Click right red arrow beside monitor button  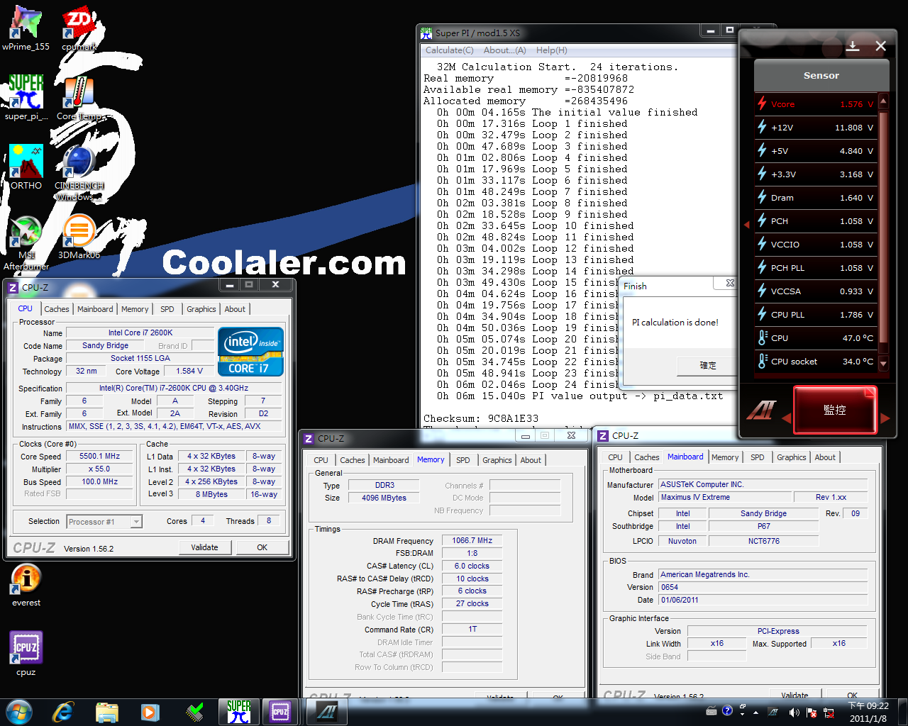(885, 418)
